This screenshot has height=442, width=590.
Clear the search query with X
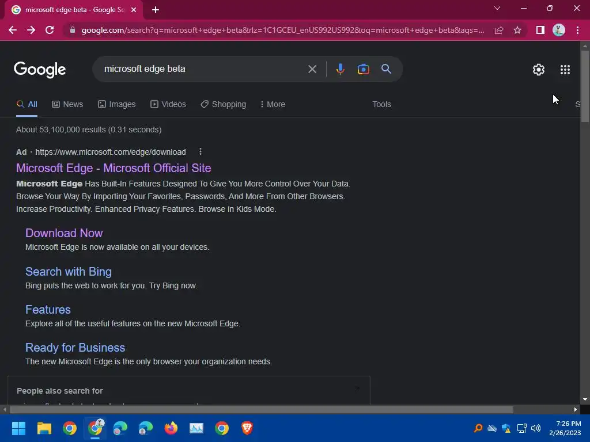pyautogui.click(x=312, y=69)
